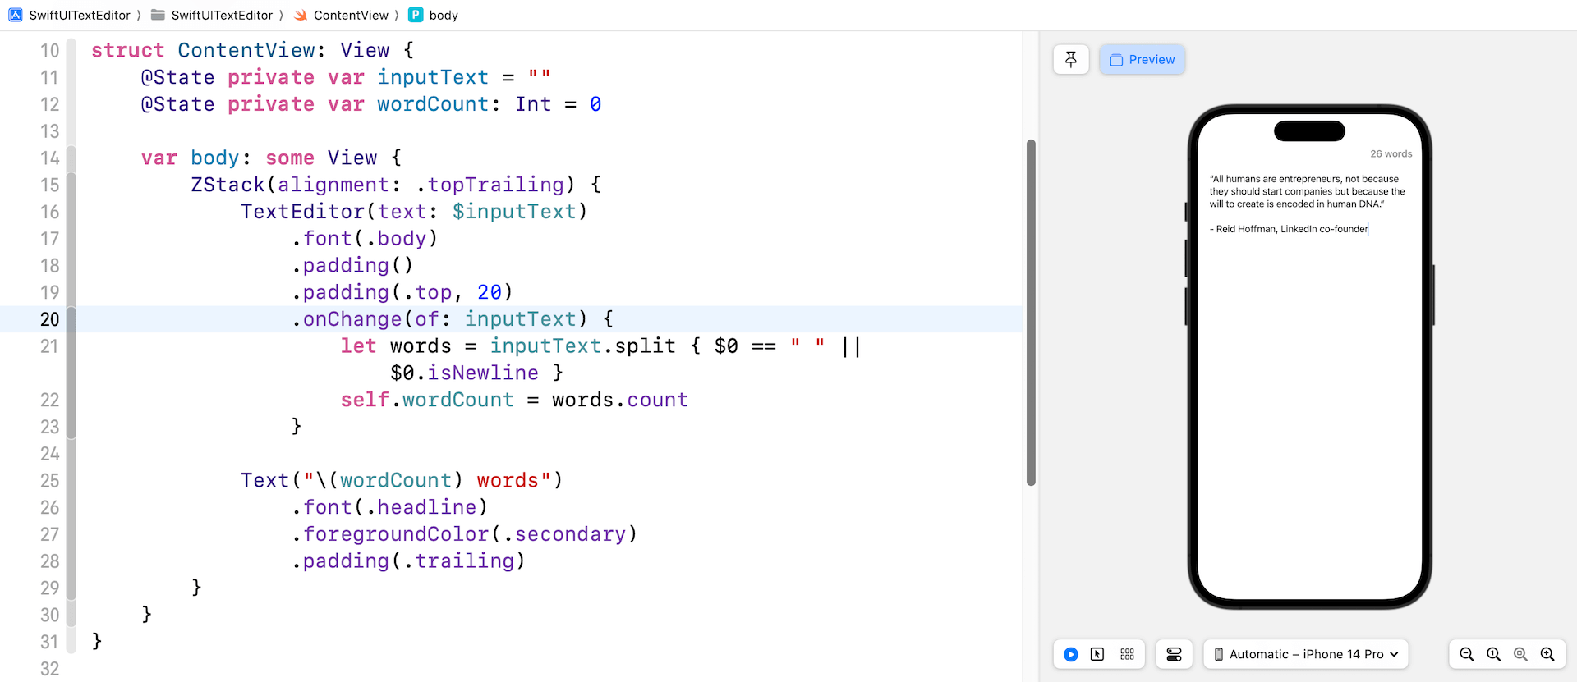Click the .font(.headline) modifier line
Image resolution: width=1577 pixels, height=682 pixels.
tap(390, 507)
